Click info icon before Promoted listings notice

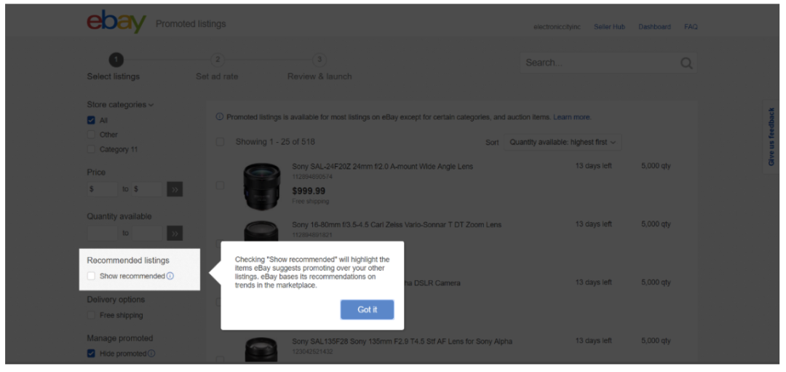(220, 116)
